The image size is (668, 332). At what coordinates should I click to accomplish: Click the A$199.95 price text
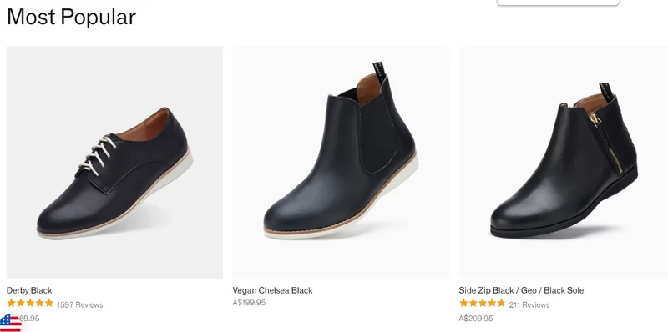249,303
